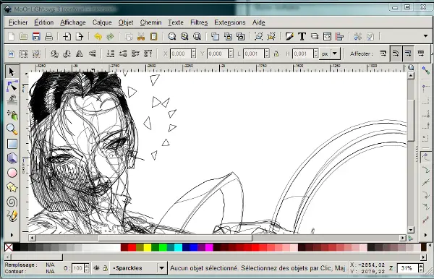This screenshot has width=434, height=279.
Task: Redo the last undone action
Action: (111, 36)
